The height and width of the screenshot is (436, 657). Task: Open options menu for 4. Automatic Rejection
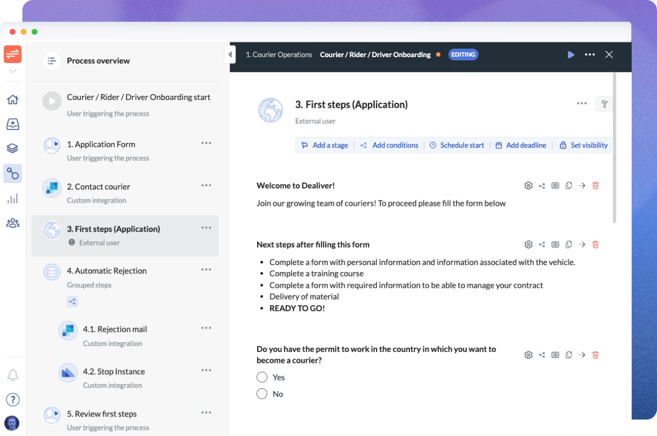[206, 269]
